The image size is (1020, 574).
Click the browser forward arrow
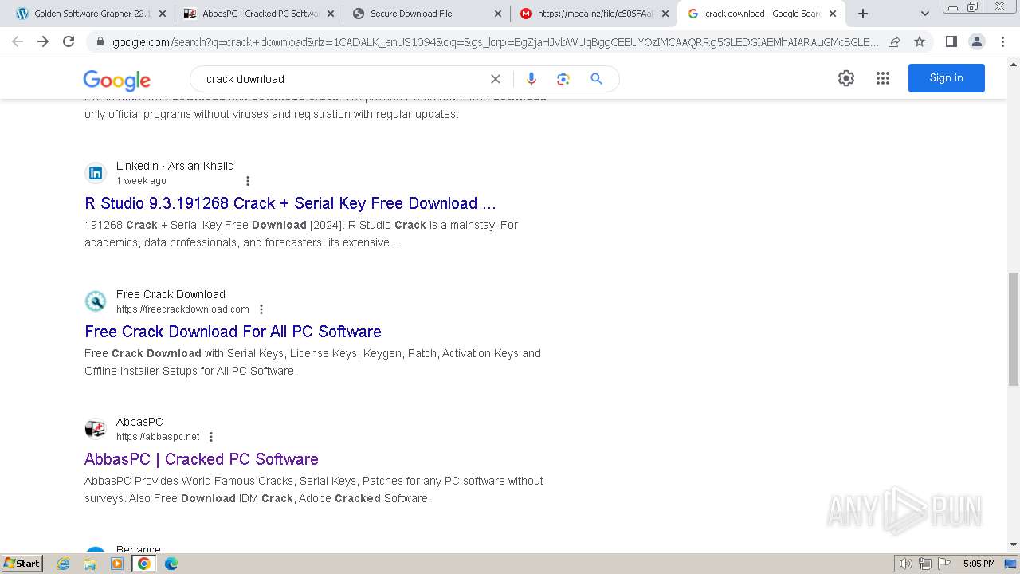pos(43,41)
